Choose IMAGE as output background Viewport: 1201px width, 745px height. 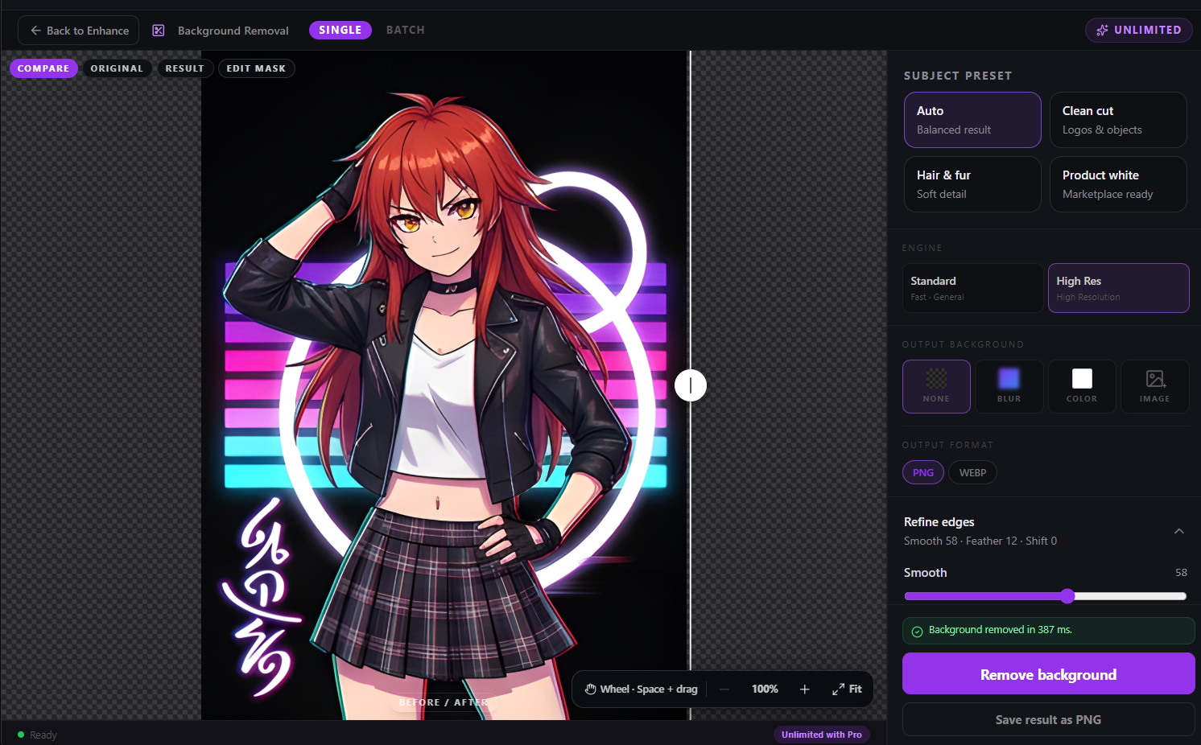point(1155,386)
